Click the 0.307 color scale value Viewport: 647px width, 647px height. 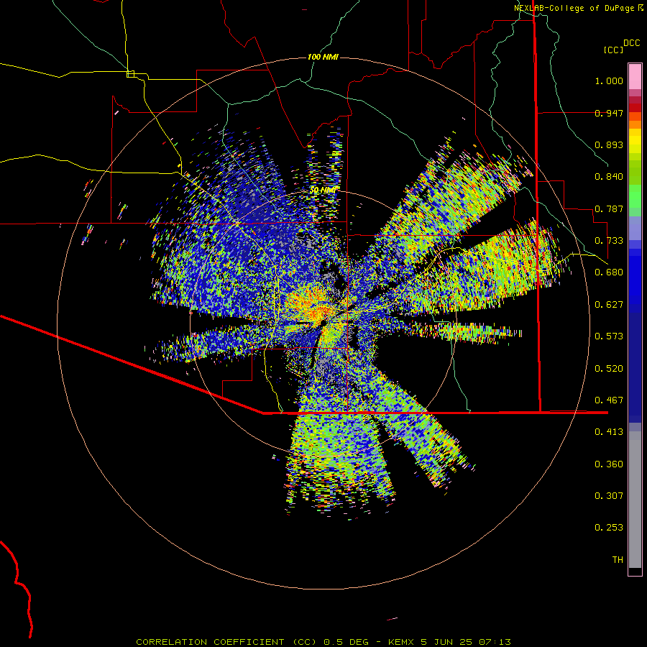pyautogui.click(x=609, y=496)
